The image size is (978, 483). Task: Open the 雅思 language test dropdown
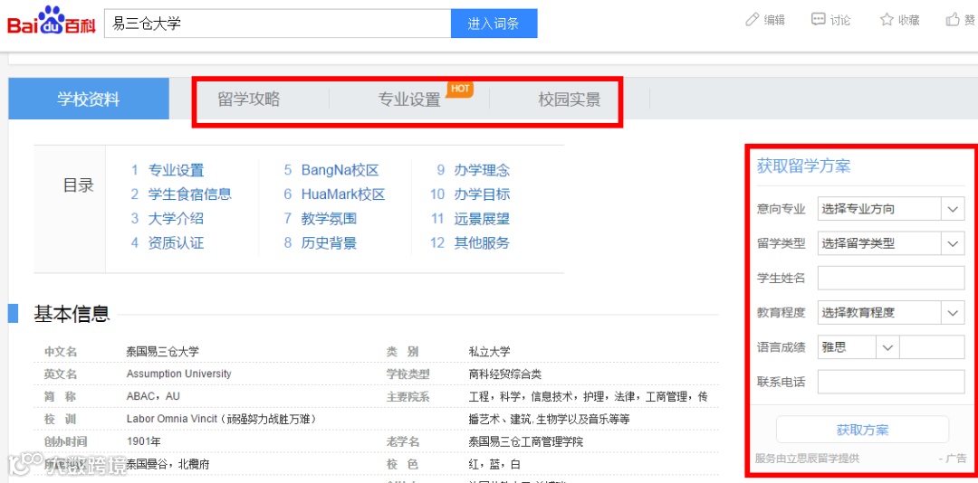point(858,347)
